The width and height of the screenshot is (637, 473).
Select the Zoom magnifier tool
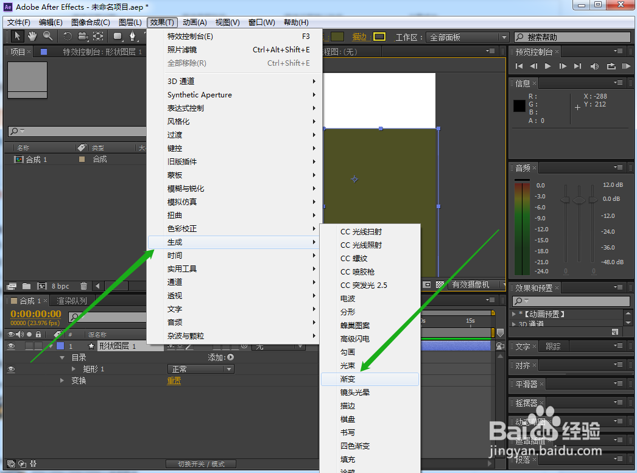pyautogui.click(x=48, y=36)
